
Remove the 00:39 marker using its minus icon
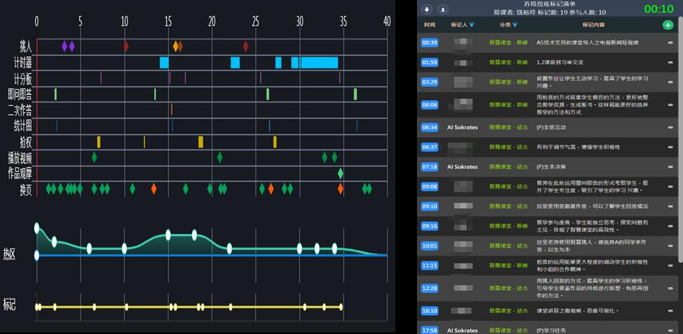(670, 43)
